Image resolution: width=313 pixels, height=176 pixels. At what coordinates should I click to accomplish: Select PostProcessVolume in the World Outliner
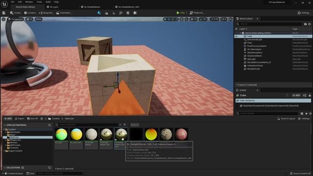click(x=256, y=46)
